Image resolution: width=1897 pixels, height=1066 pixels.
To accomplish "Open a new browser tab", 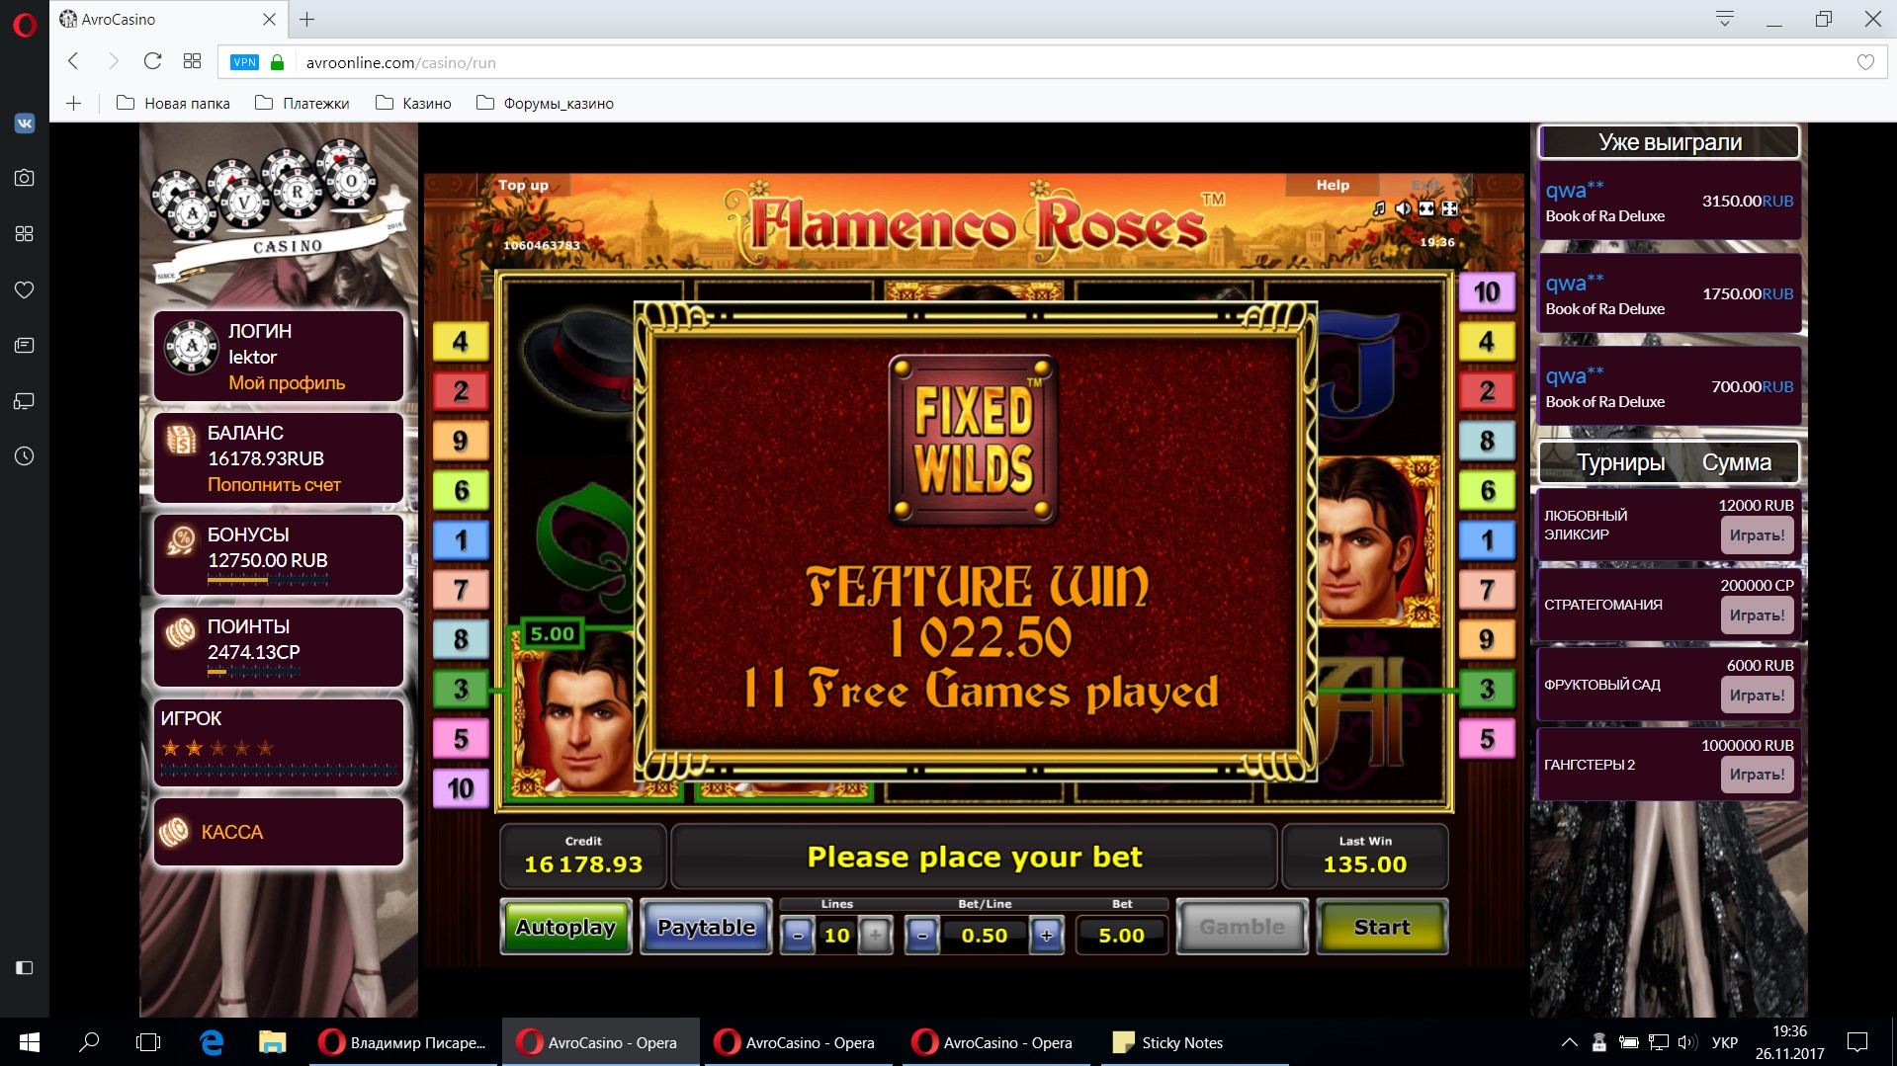I will [x=307, y=19].
